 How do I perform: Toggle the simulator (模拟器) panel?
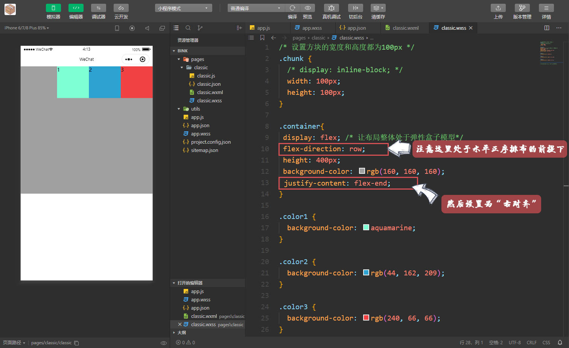point(53,8)
